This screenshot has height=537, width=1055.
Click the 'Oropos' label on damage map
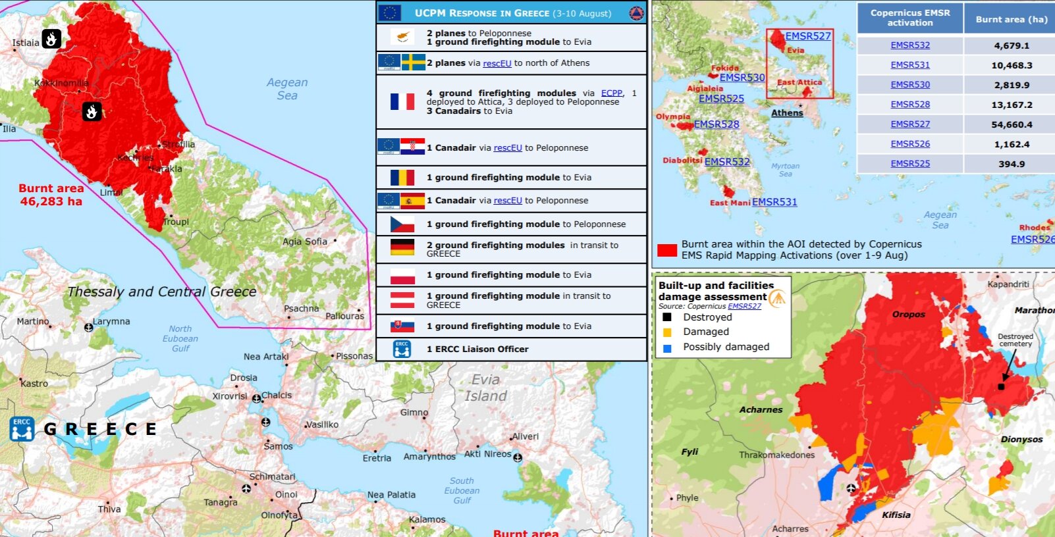pyautogui.click(x=909, y=315)
